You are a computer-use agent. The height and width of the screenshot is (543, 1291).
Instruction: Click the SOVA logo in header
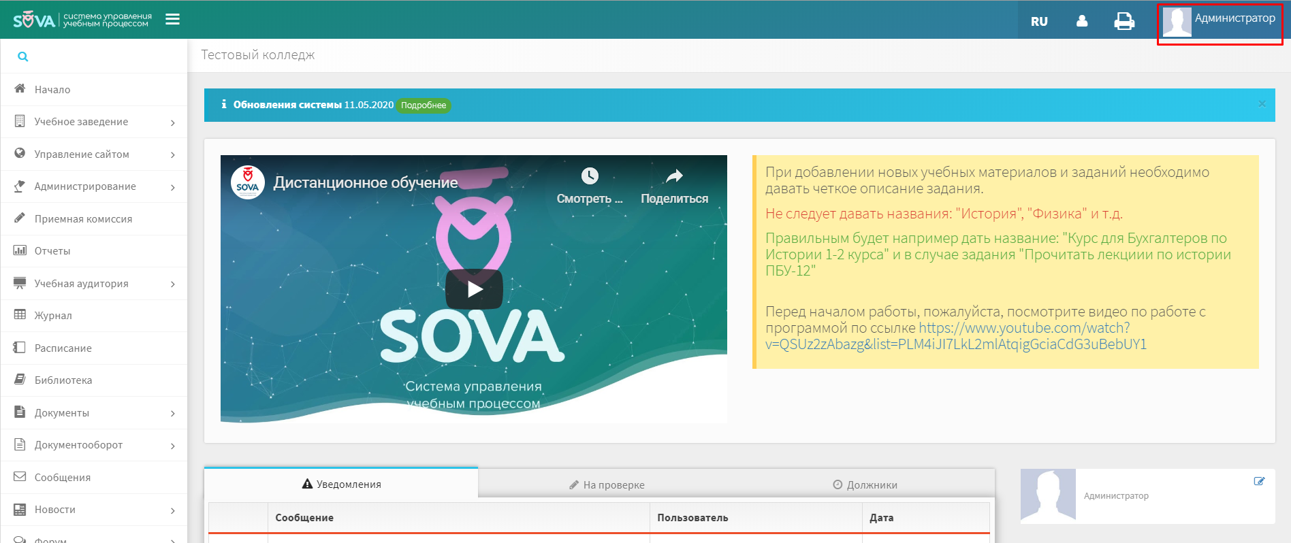tap(82, 20)
